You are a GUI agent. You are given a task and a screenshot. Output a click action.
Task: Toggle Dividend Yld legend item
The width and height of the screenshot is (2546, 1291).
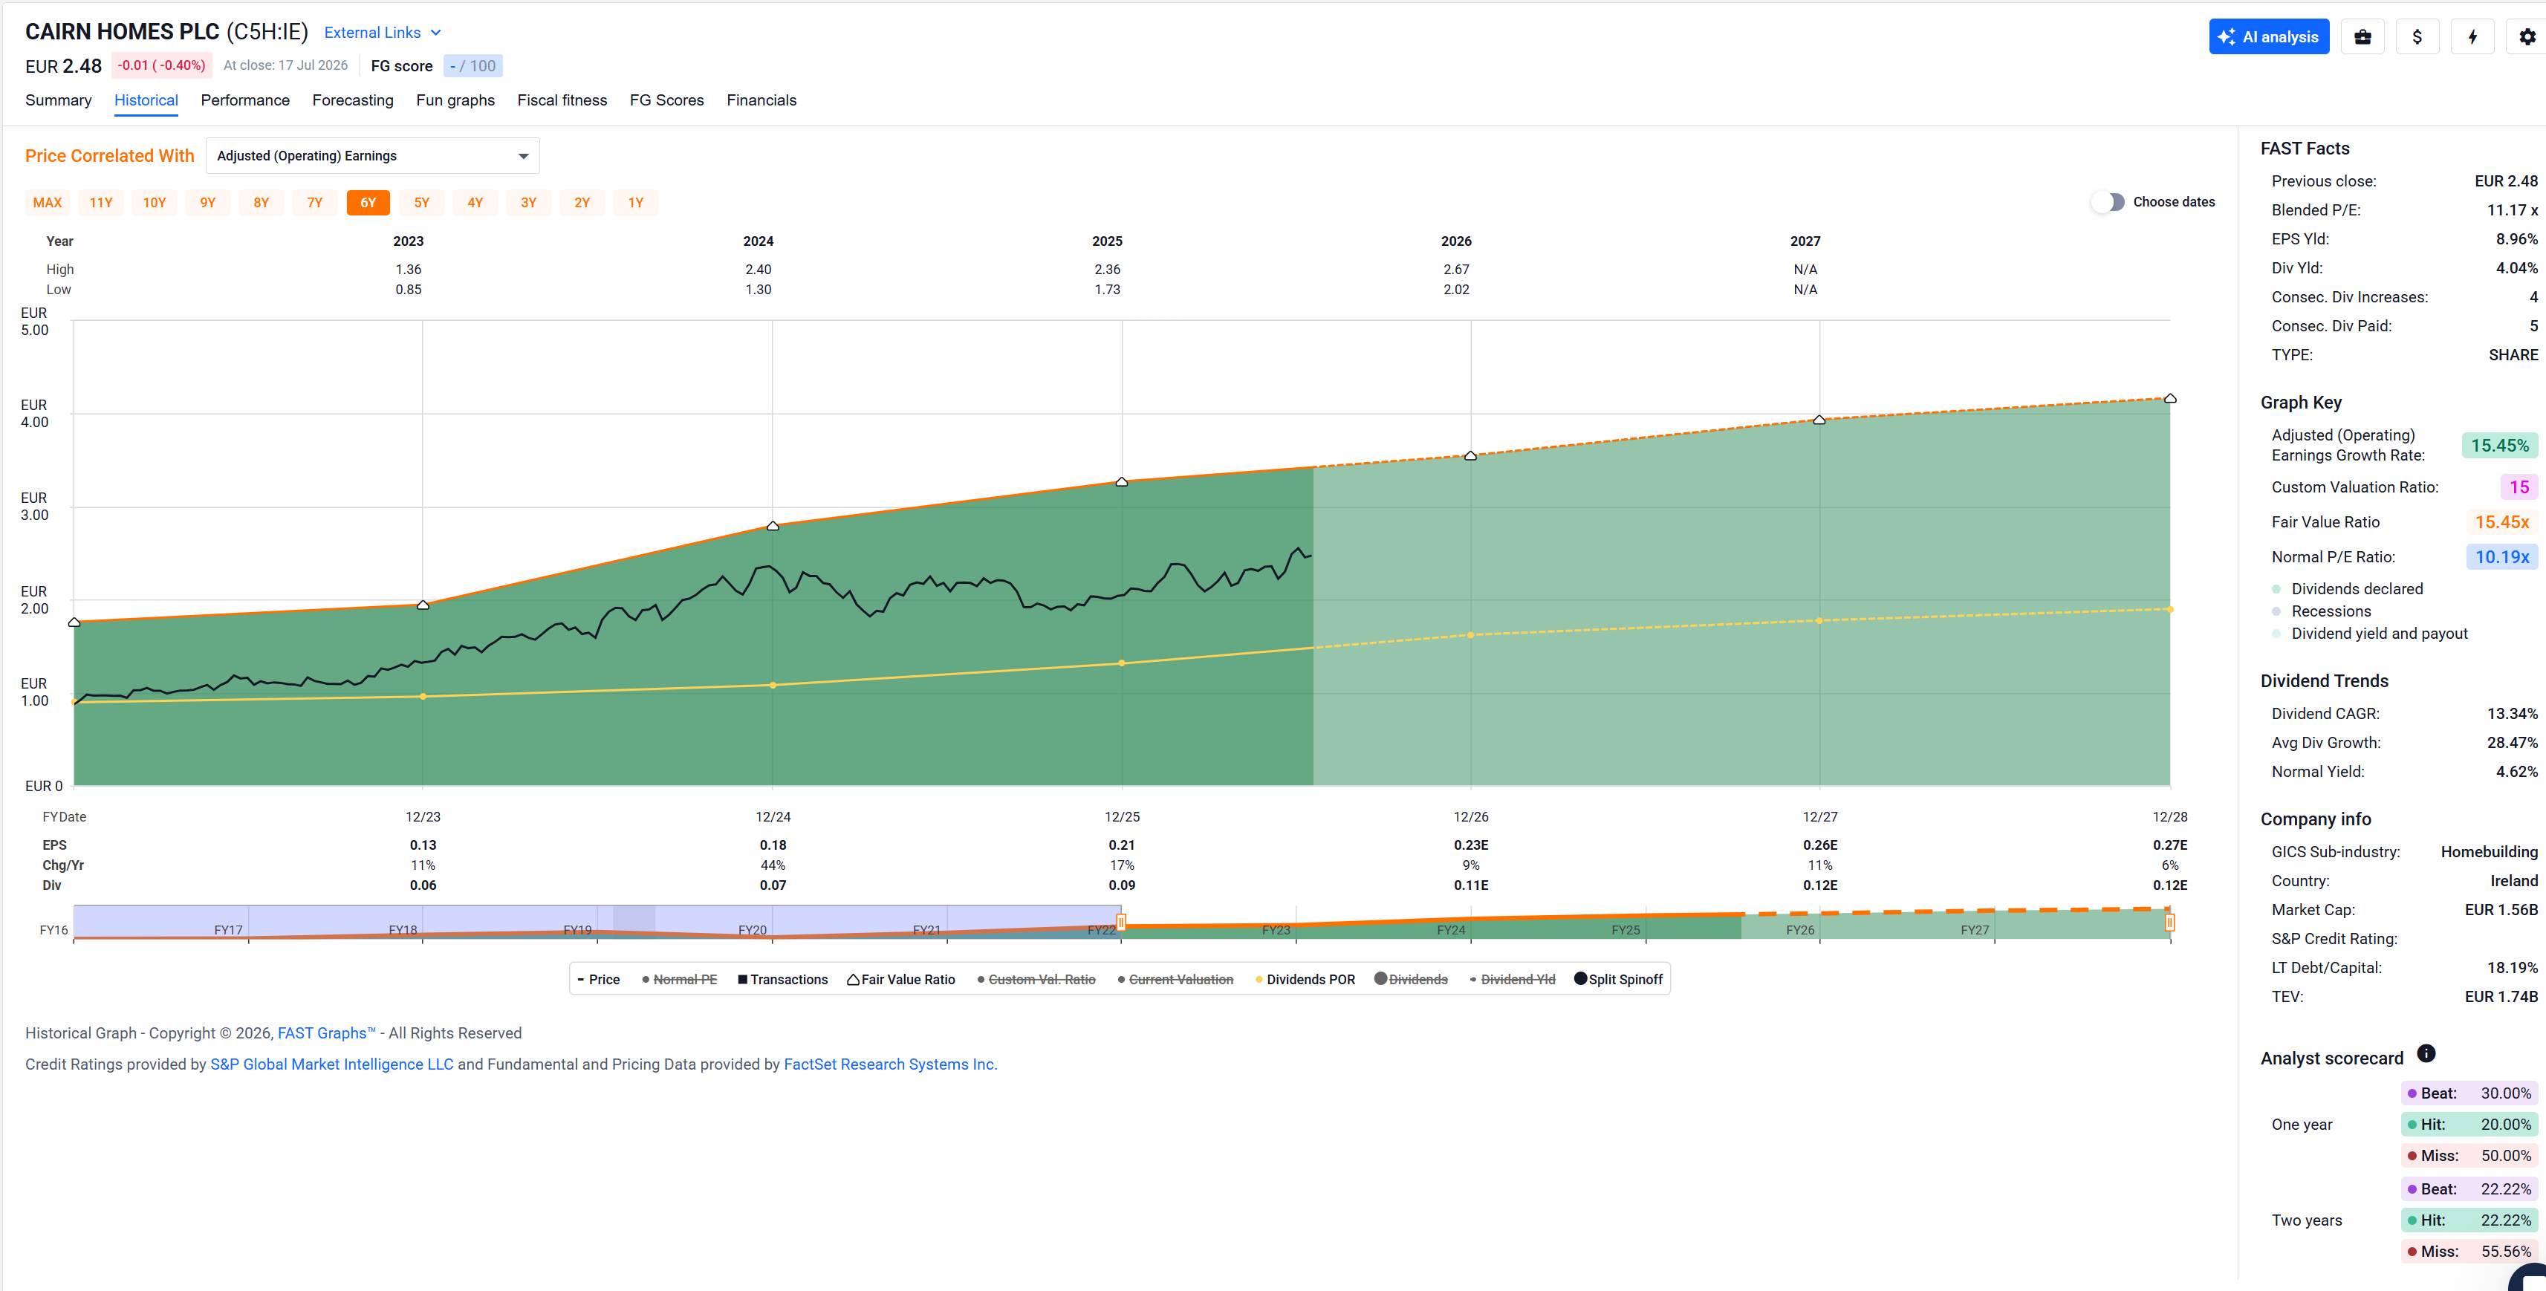(x=1513, y=980)
